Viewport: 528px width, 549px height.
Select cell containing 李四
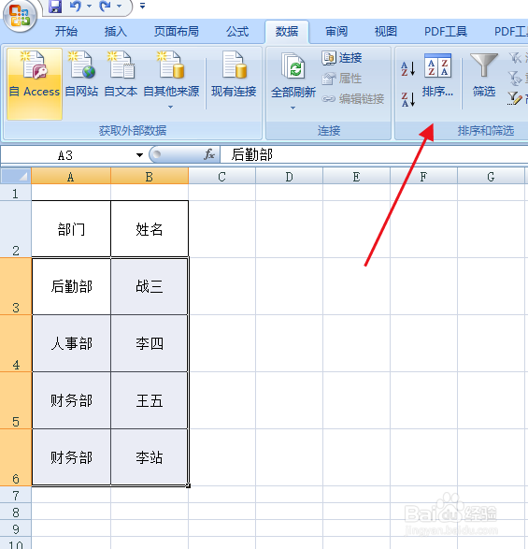(150, 343)
